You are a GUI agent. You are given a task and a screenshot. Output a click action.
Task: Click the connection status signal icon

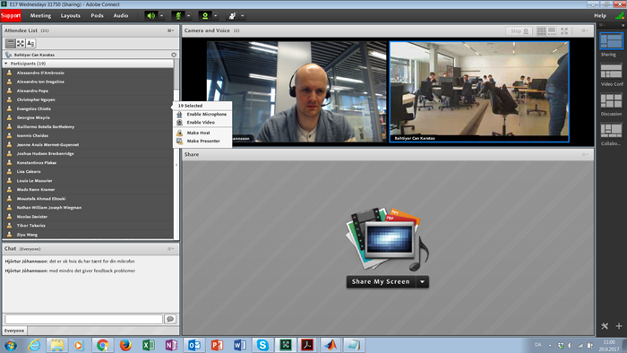620,15
